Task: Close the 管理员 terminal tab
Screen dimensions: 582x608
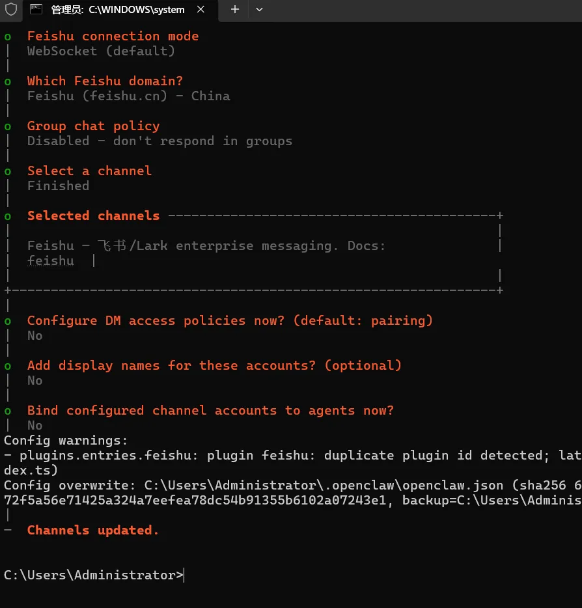Action: (201, 9)
